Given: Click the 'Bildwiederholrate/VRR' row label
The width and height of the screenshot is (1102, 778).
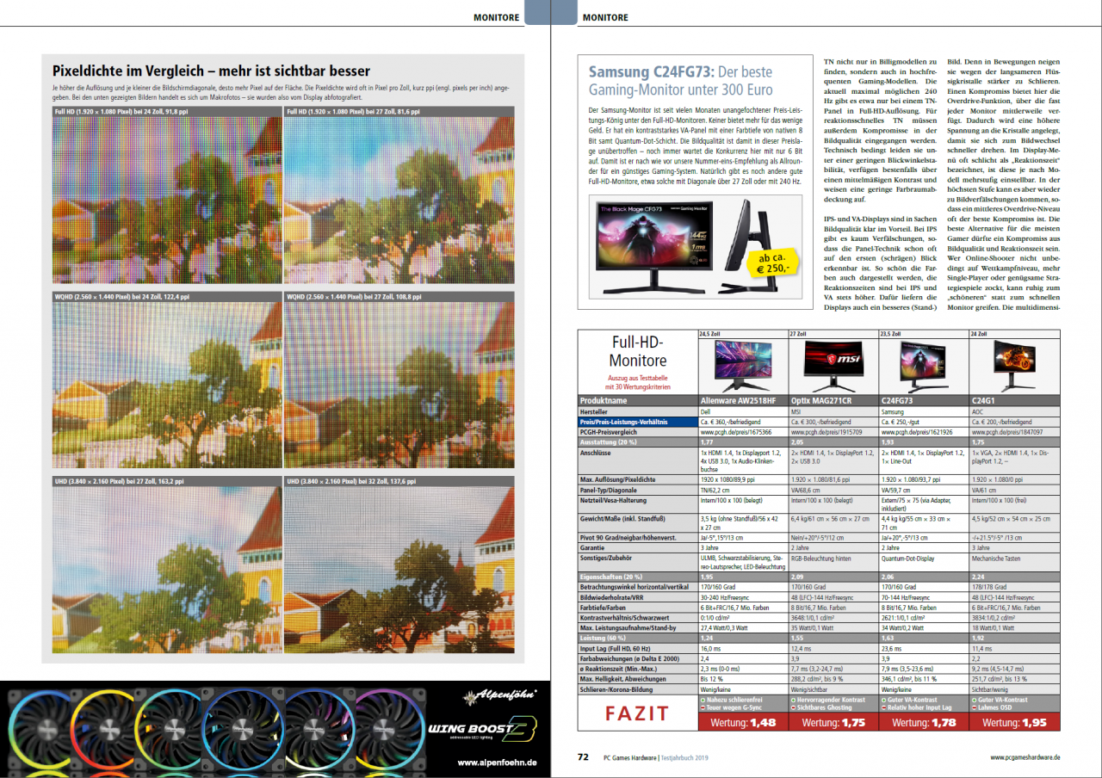Looking at the screenshot, I should pos(638,596).
